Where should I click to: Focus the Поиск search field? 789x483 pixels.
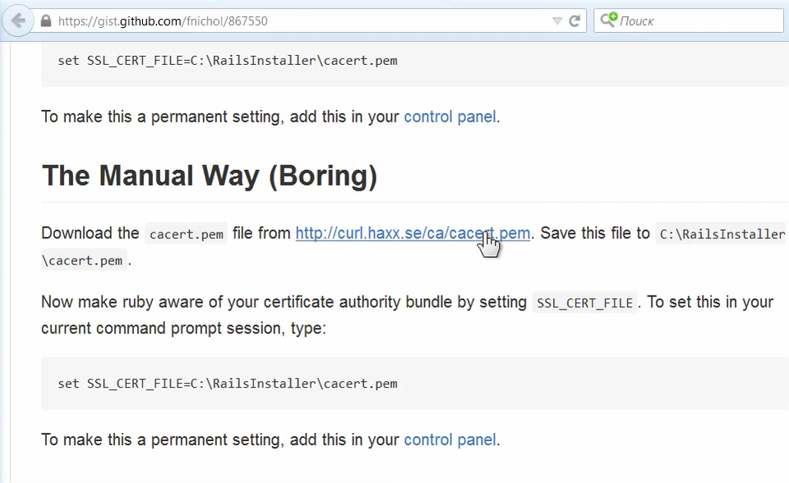pos(699,21)
